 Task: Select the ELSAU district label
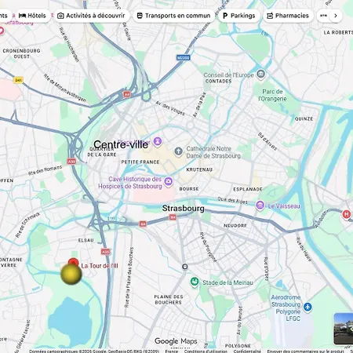click(86, 240)
